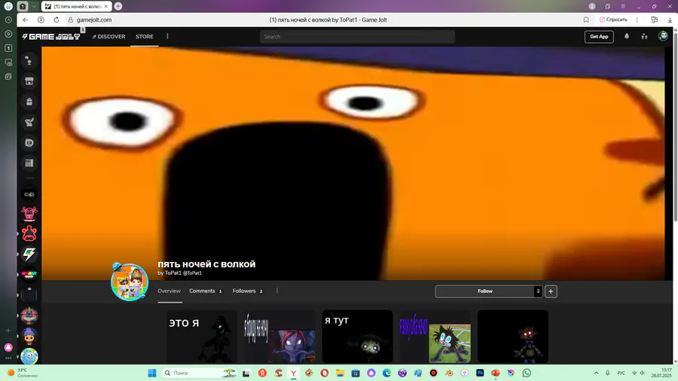Viewport: 678px width, 381px height.
Task: Click the gamejolt.com address bar
Action: click(94, 20)
